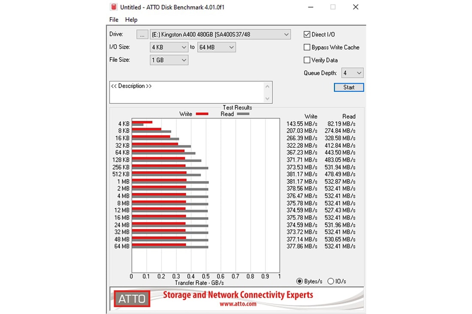
Task: Click the 377.86 MB/s write value
Action: [302, 246]
